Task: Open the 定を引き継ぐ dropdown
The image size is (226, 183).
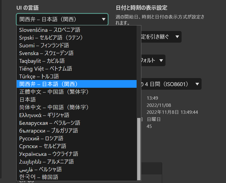Action: click(161, 37)
